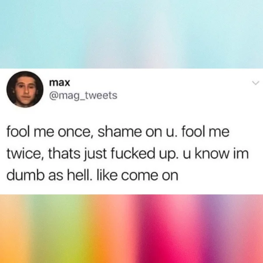The image size is (263, 263).
Task: Click blank white space right of @mag_tweets
Action: [185, 96]
